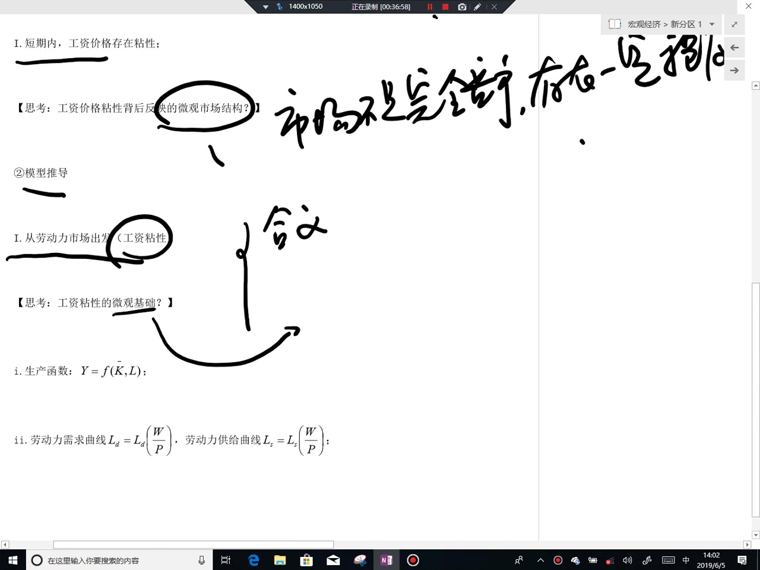Toggle the recorder bar collapse arrow

coord(265,7)
